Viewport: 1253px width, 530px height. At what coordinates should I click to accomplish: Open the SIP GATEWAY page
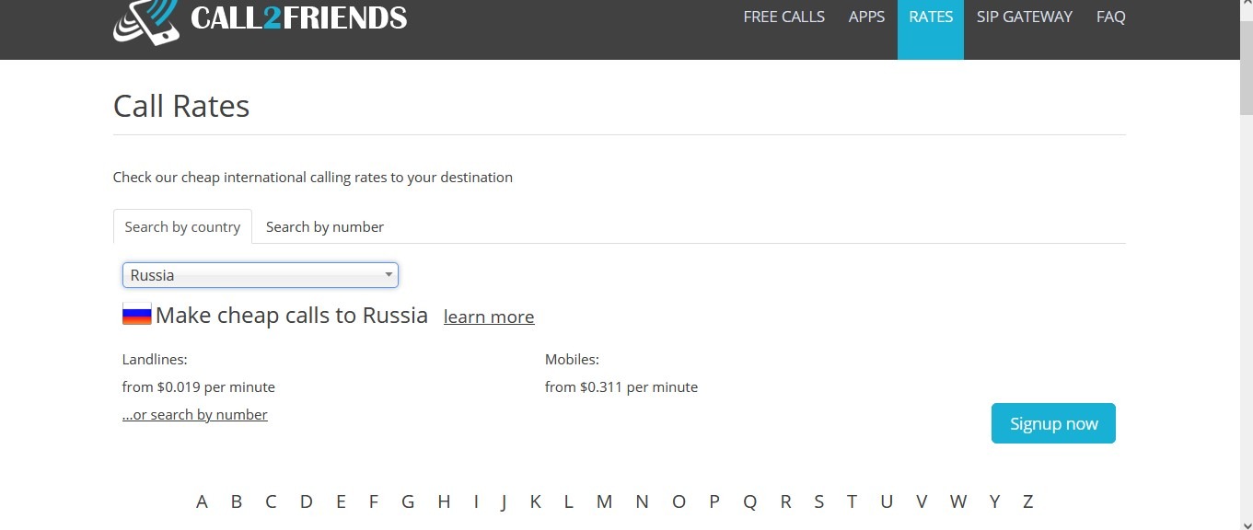click(1025, 17)
